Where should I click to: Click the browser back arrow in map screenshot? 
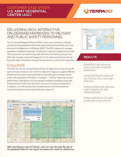[x=8, y=101]
